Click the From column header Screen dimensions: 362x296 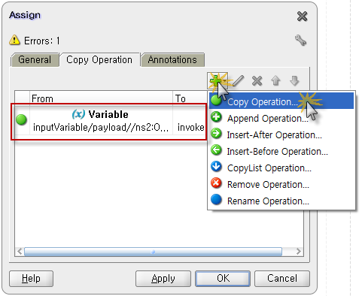[101, 98]
